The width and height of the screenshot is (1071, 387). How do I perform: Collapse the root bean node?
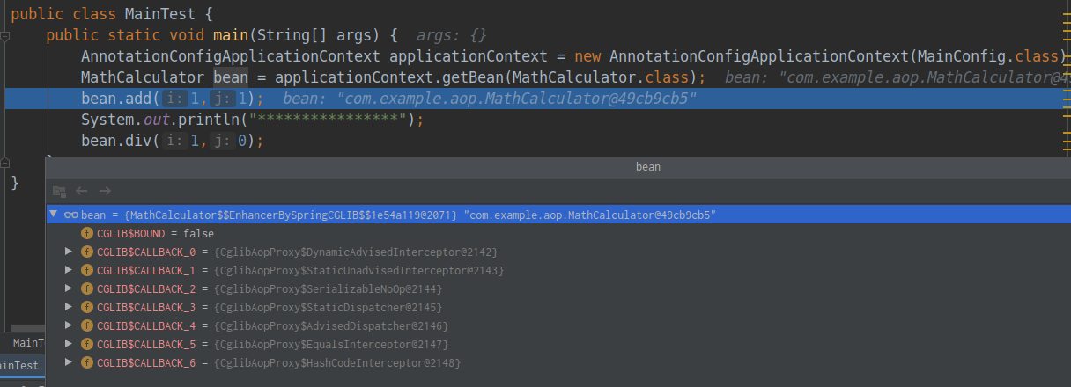[54, 215]
